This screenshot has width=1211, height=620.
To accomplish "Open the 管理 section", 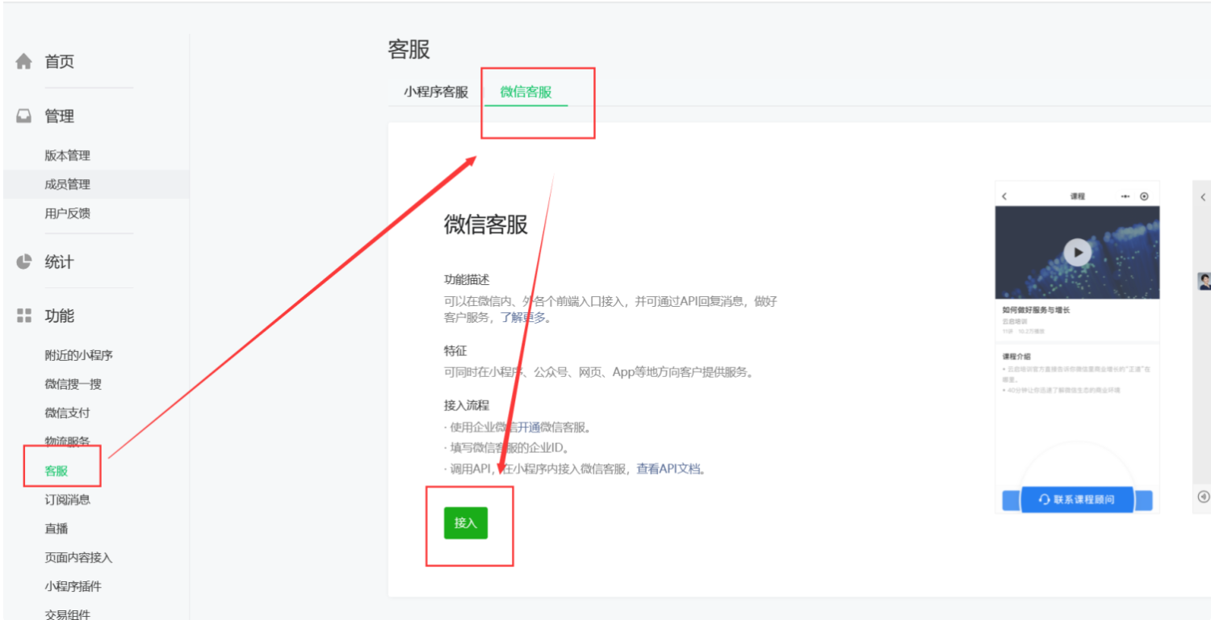I will pos(59,116).
